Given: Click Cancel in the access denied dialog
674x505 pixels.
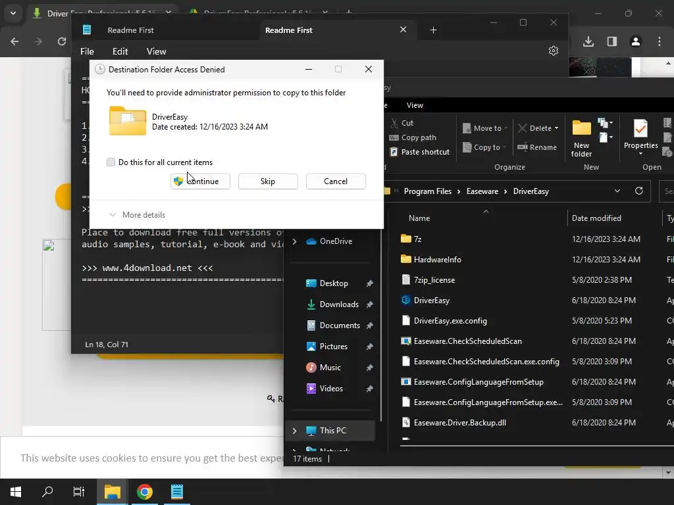Looking at the screenshot, I should click(336, 181).
